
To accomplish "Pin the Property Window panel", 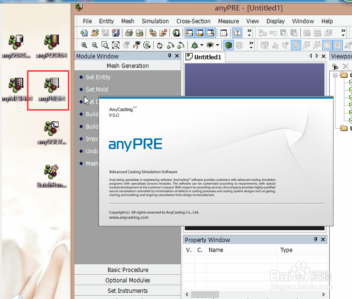I will point(315,239).
